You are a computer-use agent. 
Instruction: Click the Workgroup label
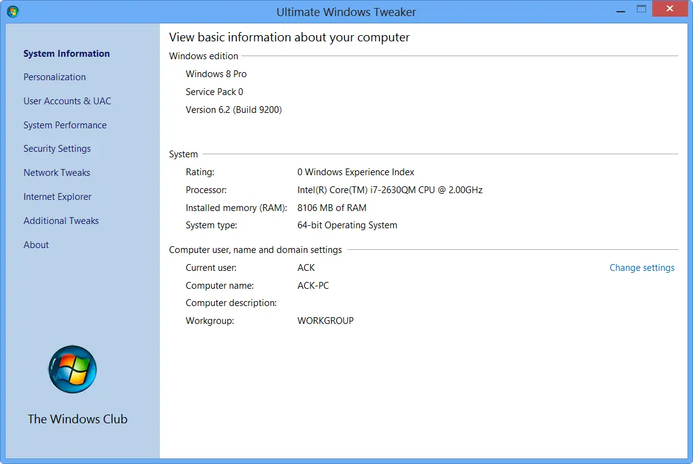(210, 321)
